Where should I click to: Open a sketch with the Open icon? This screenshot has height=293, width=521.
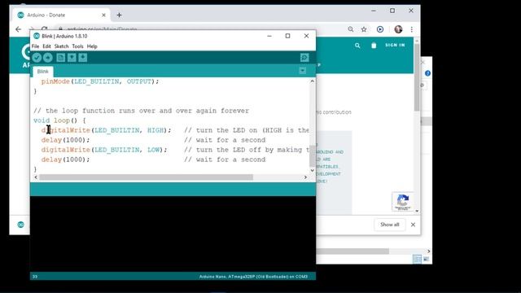point(72,58)
